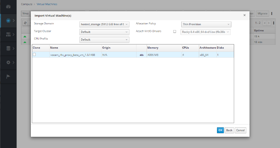Click the Vms search field behind dialog
Viewport: 280px width, 148px height.
(26, 14)
